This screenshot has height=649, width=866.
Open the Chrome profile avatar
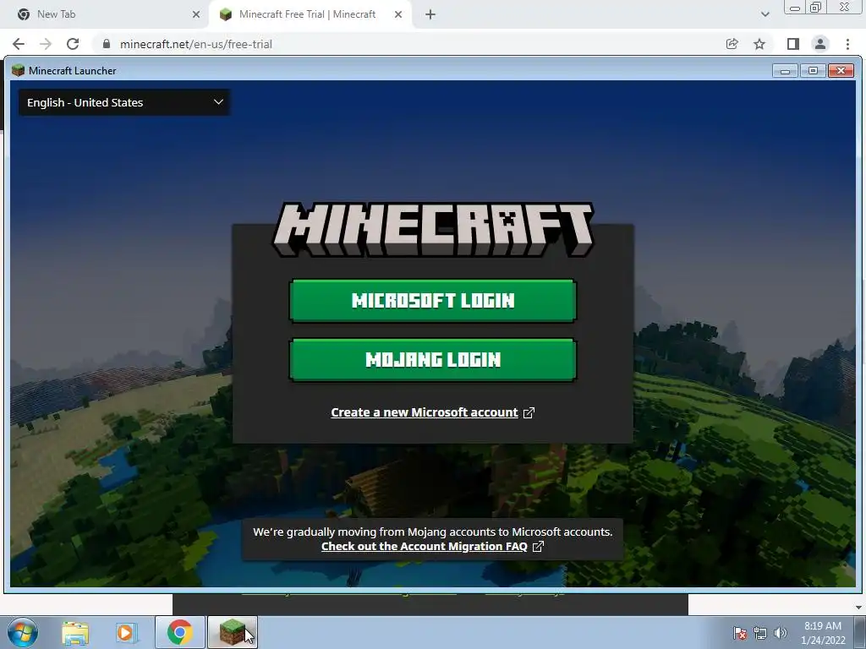click(x=820, y=44)
